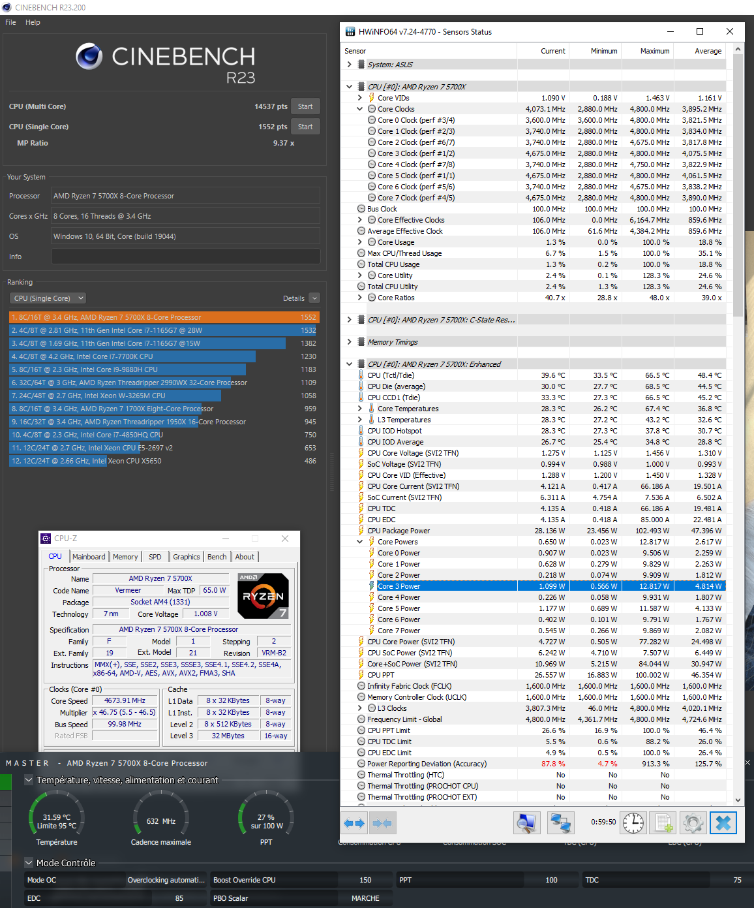
Task: Start HWiNFO logging with sheet-plus icon
Action: 663,823
